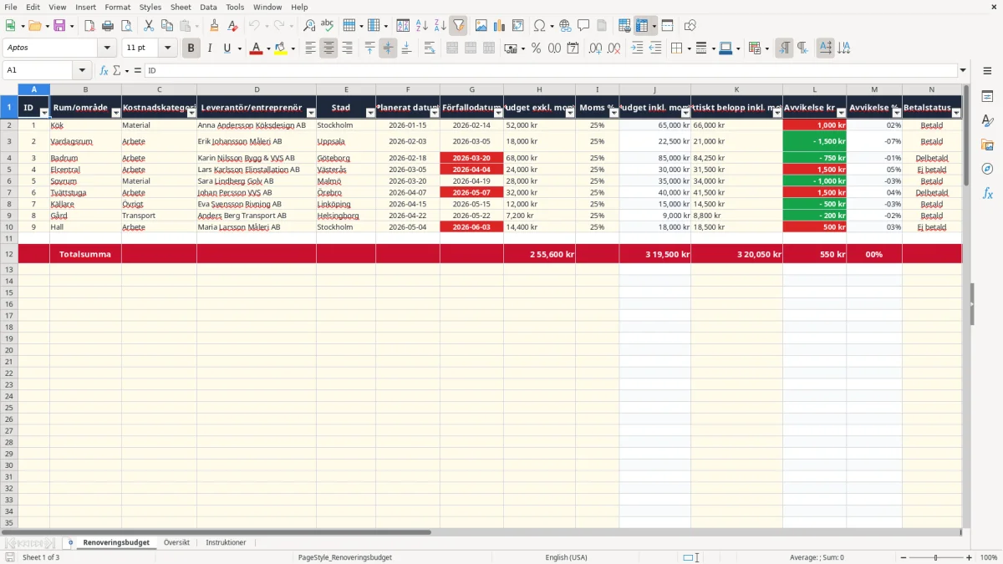Toggle Wrap Text button
The height and width of the screenshot is (564, 1003).
pyautogui.click(x=430, y=48)
